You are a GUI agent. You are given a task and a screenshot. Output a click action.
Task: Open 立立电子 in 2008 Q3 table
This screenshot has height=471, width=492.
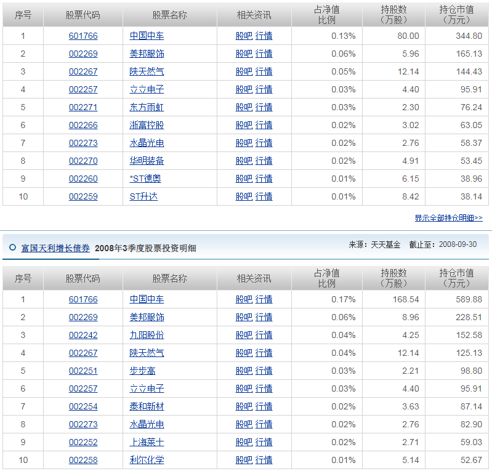(x=147, y=388)
